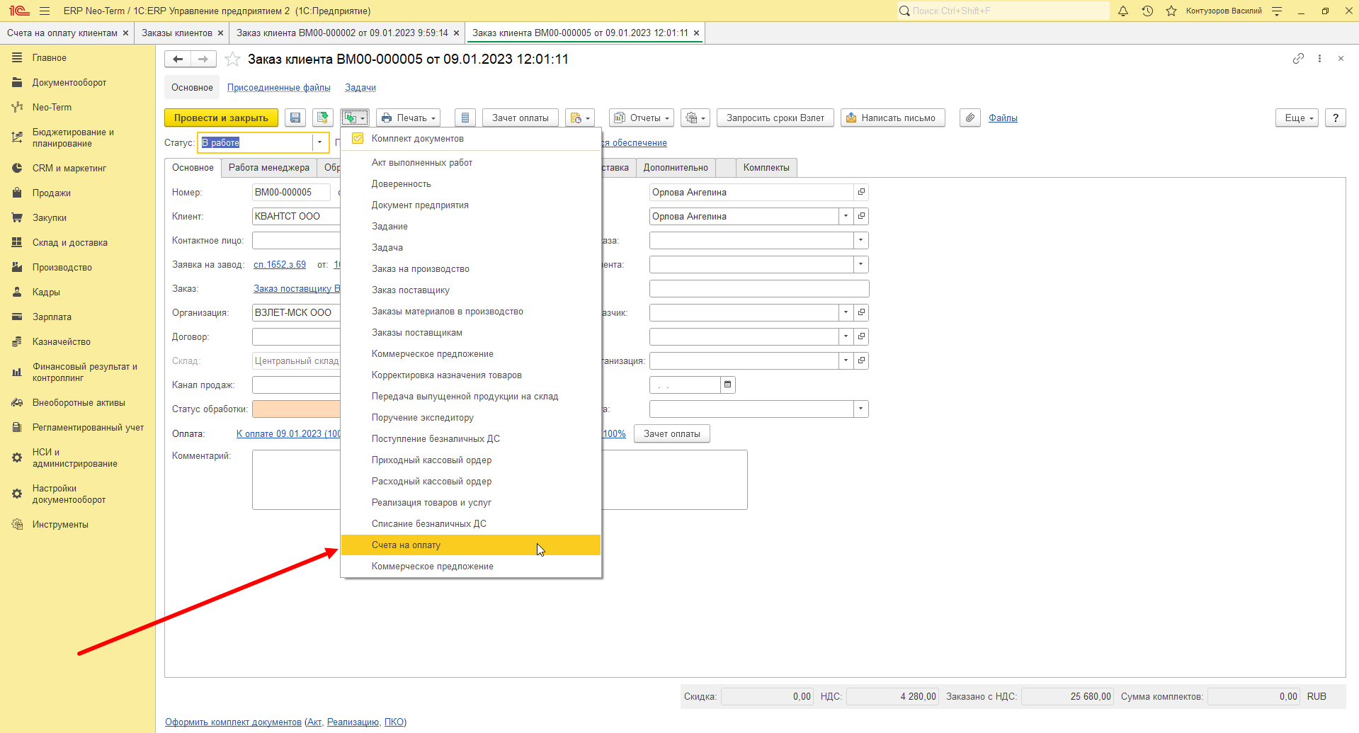
Task: Add this order to favorites star
Action: point(232,59)
